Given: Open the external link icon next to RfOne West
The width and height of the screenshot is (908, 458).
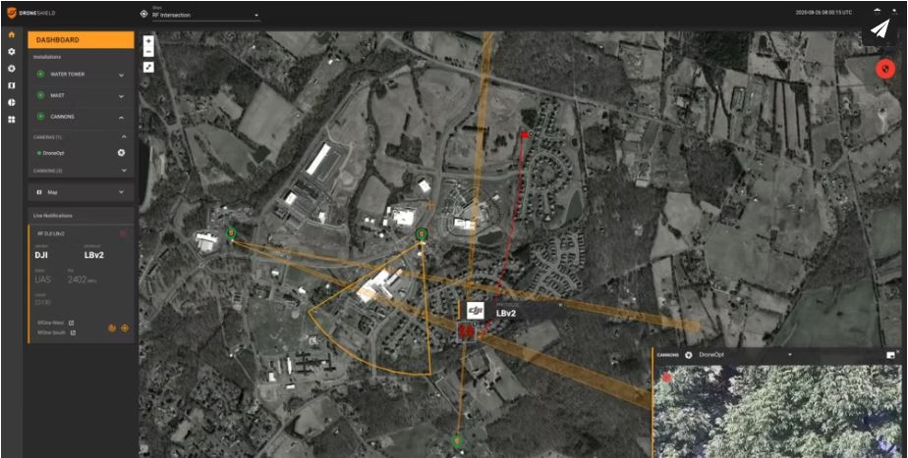Looking at the screenshot, I should point(73,324).
